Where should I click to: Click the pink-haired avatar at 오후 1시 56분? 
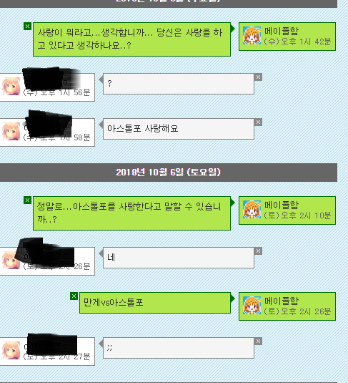11,87
